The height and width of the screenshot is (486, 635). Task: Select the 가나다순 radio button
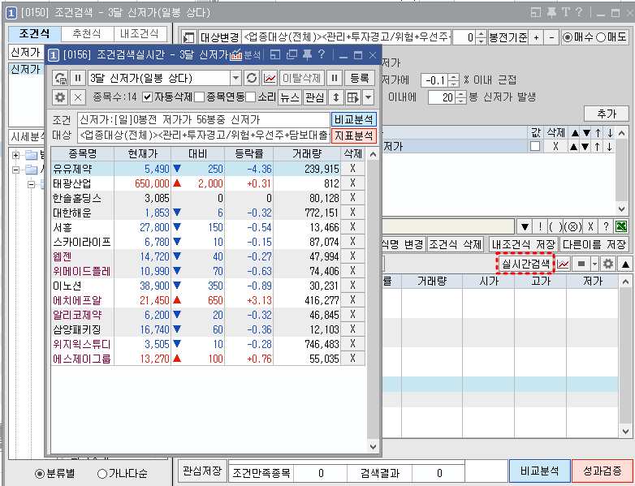pos(102,474)
